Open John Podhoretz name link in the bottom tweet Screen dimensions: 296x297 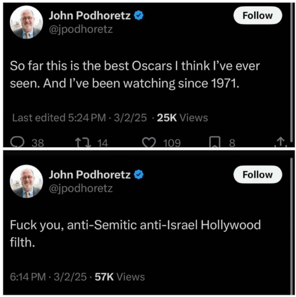[x=89, y=175]
